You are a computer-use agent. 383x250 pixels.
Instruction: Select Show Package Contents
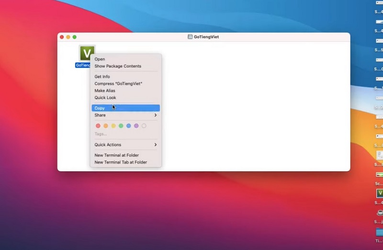click(118, 66)
